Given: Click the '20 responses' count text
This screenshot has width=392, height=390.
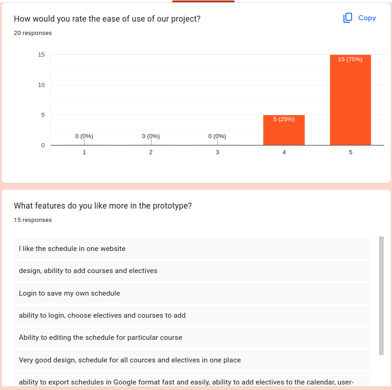Looking at the screenshot, I should pos(33,33).
